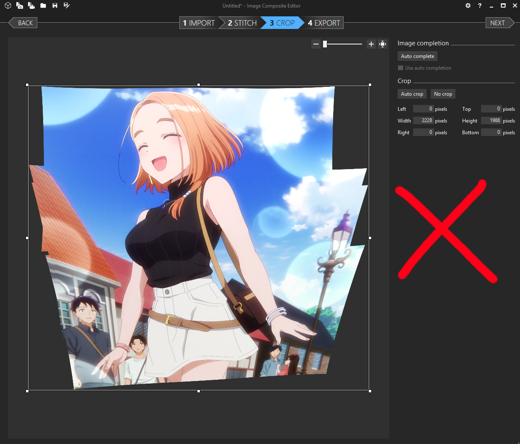
Task: Click the Crop section heading
Action: point(404,81)
